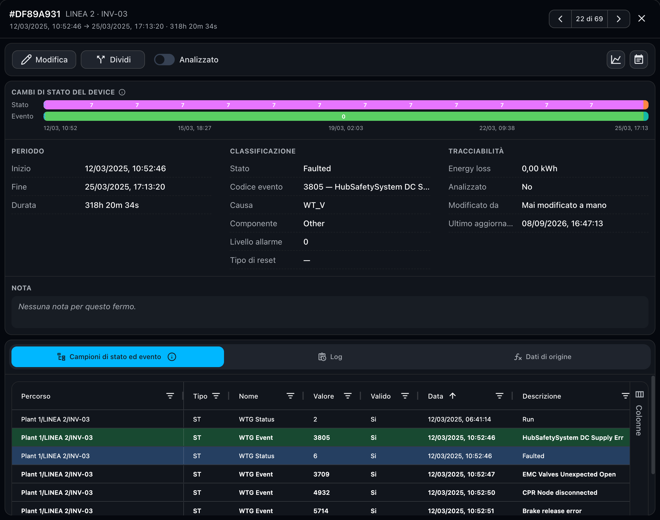
Task: Click the table vertical scrollbar
Action: [x=653, y=425]
